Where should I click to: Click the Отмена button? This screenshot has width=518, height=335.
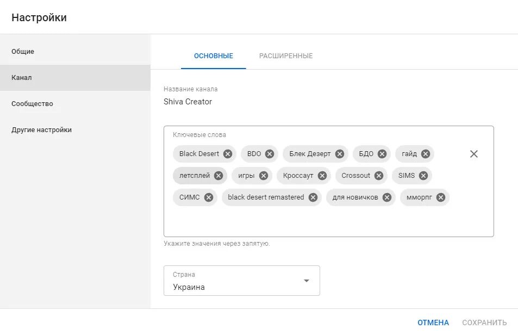click(433, 322)
